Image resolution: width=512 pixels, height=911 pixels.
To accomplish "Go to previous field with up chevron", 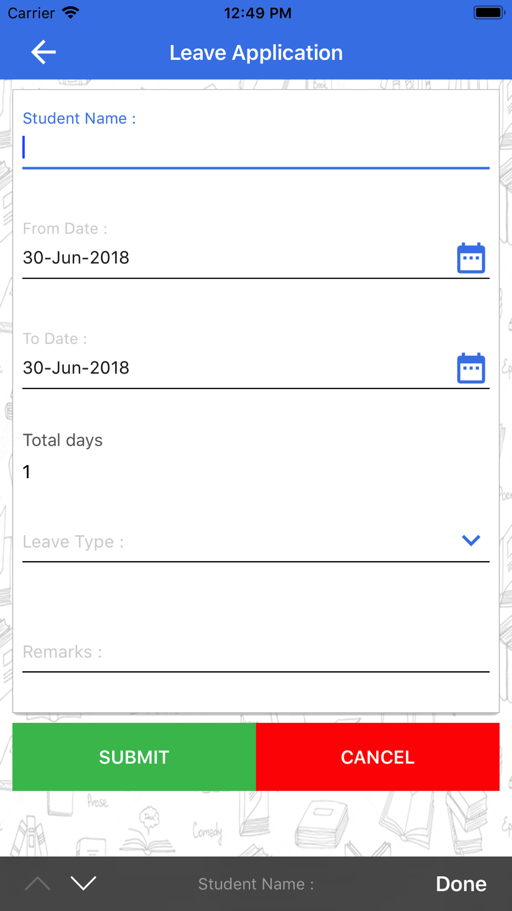I will pyautogui.click(x=37, y=883).
